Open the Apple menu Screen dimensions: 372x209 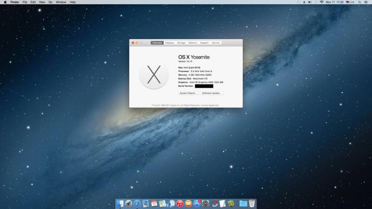click(x=5, y=2)
